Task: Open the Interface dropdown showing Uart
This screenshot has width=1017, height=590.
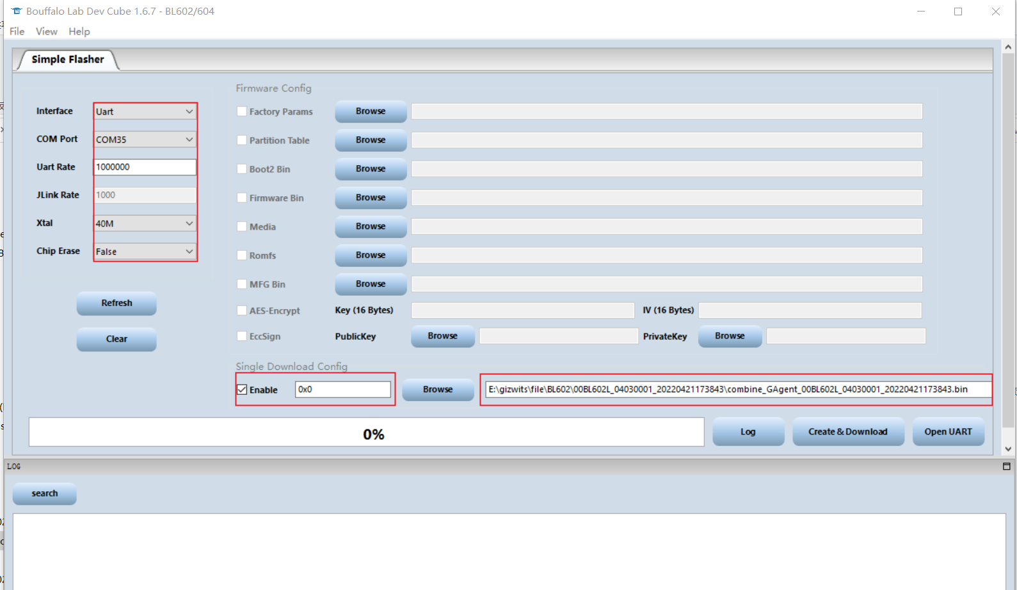Action: (x=145, y=111)
